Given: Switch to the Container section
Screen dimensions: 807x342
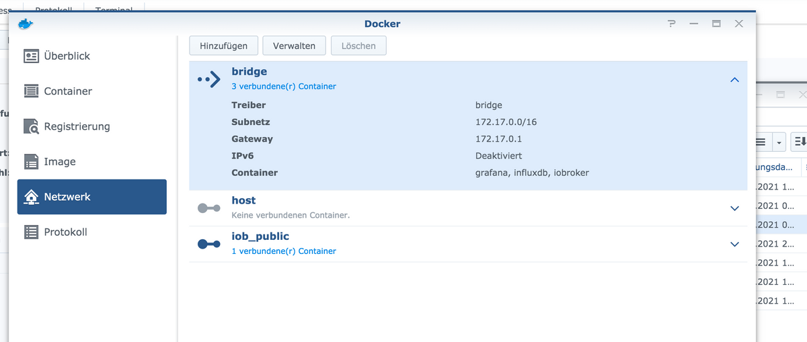Looking at the screenshot, I should coord(68,91).
